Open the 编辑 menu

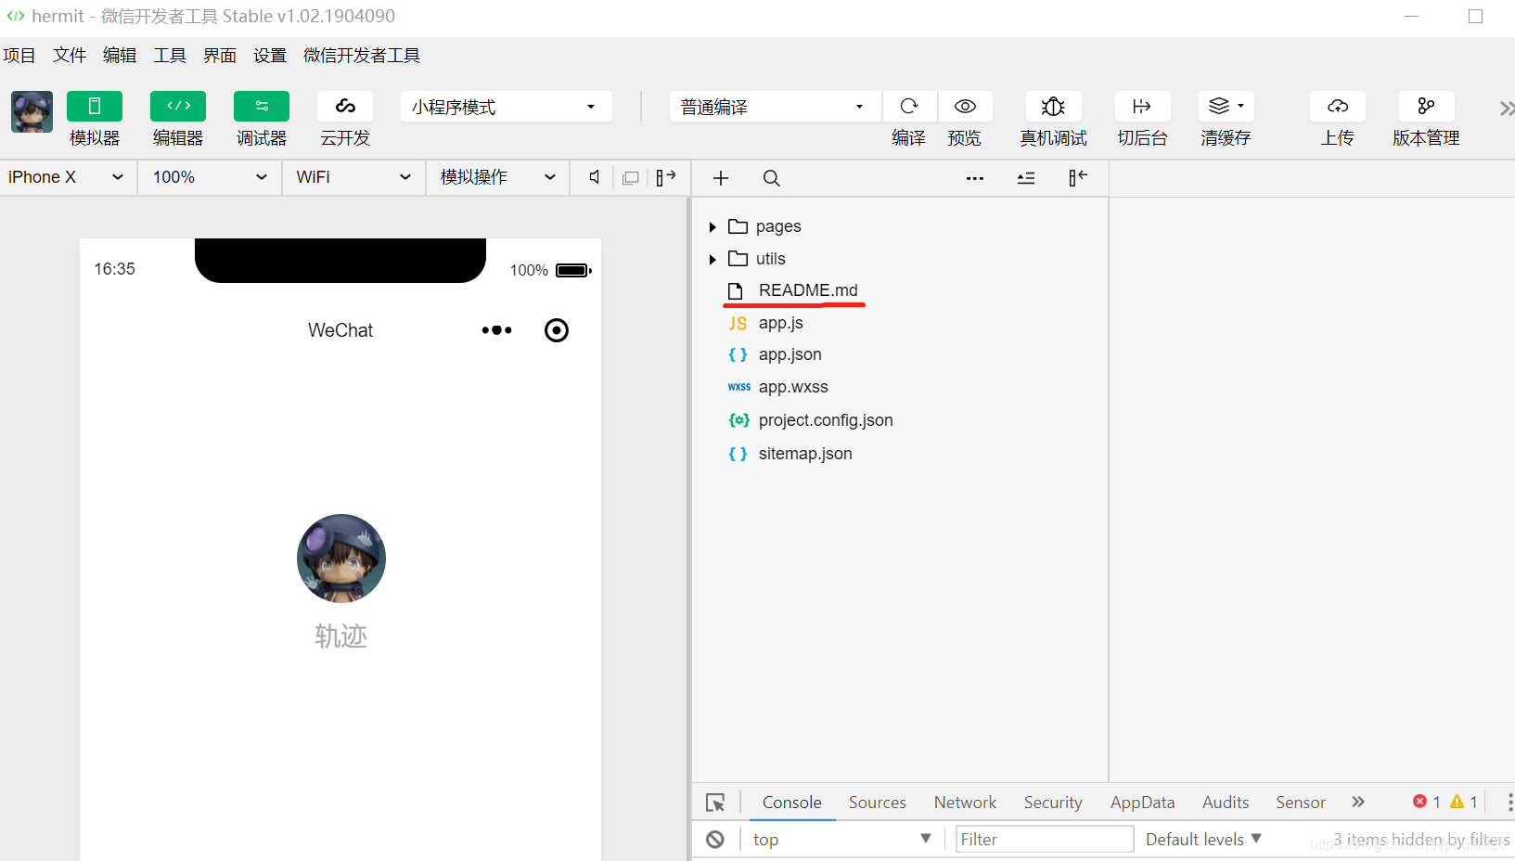pyautogui.click(x=120, y=56)
